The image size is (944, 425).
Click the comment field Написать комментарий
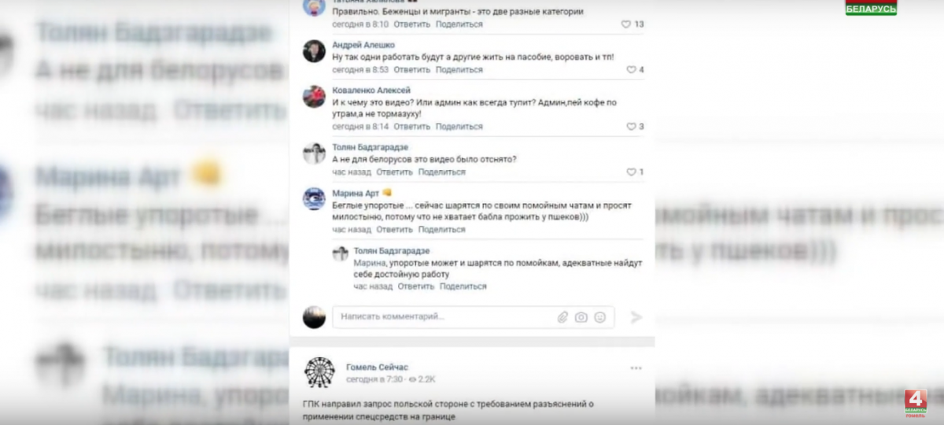444,316
